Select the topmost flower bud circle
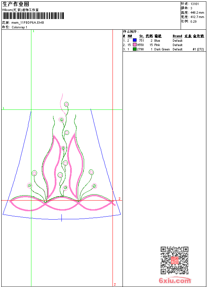The width and height of the screenshot is (207, 287). tap(66, 104)
